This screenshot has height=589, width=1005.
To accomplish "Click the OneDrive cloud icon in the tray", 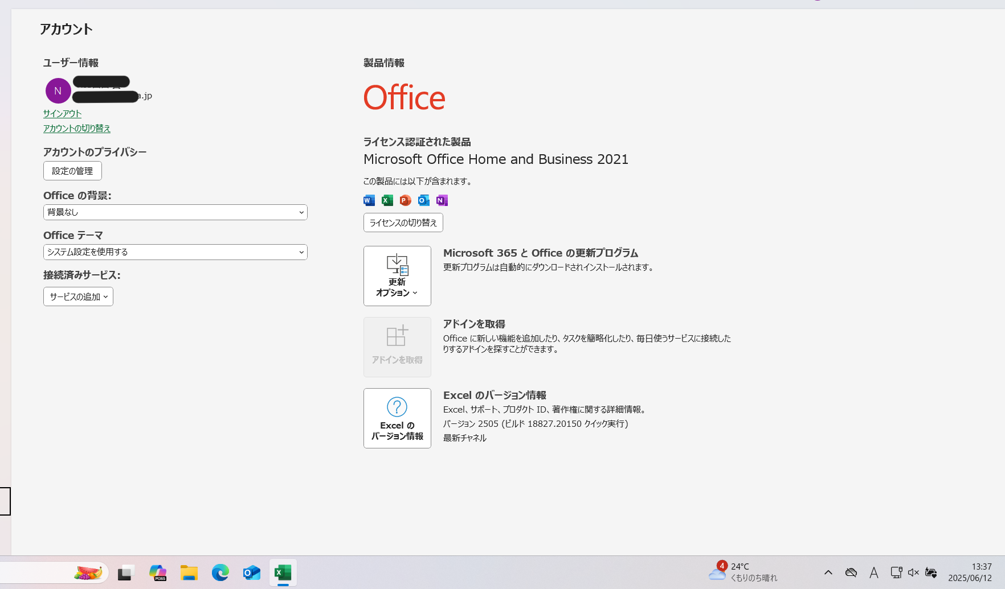I will 851,572.
